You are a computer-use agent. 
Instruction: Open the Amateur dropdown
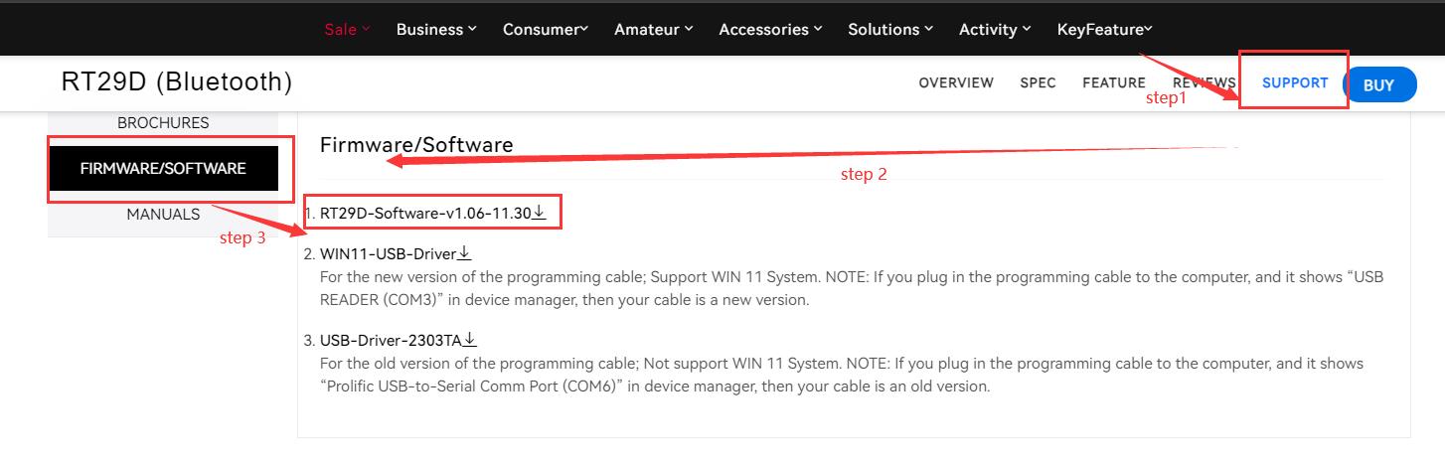coord(654,29)
